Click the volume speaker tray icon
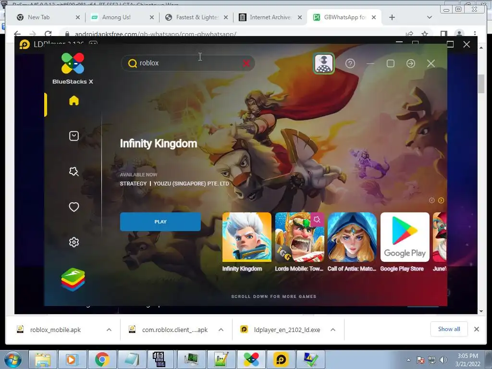 tap(443, 360)
